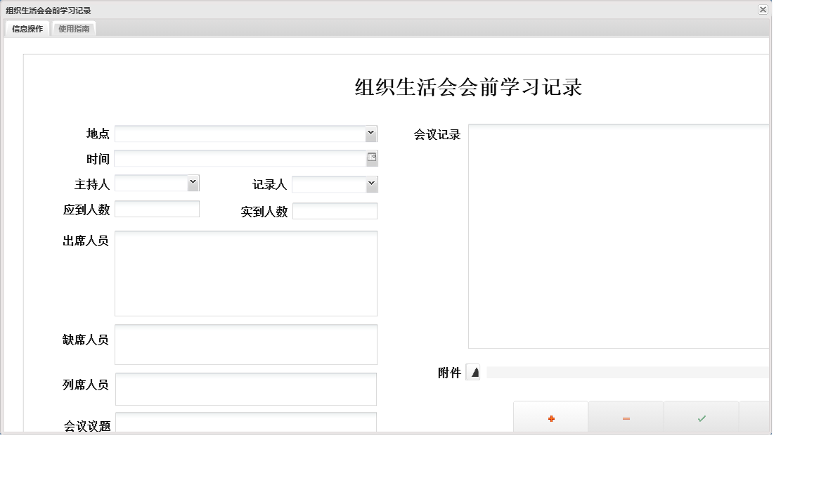Click the attachment path bar beside 附件
This screenshot has height=483, width=833.
coord(626,371)
